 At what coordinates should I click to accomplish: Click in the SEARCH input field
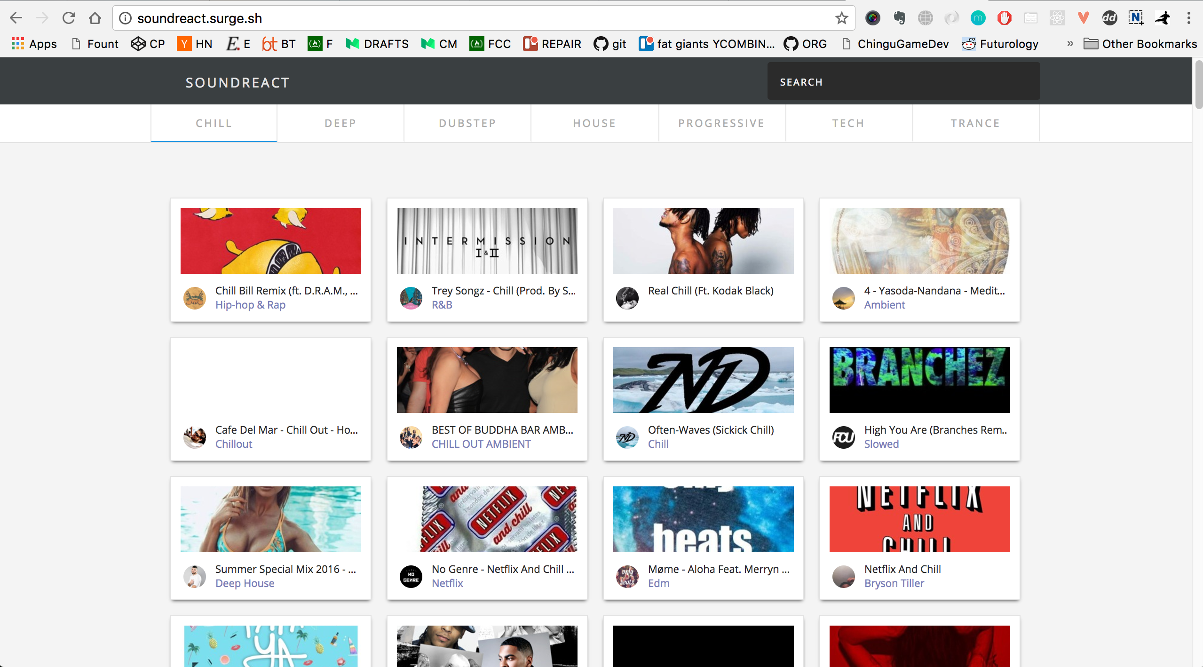click(903, 82)
